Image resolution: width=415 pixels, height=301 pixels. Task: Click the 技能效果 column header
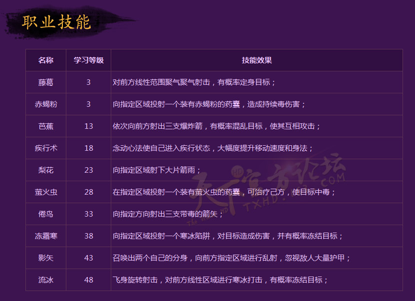pos(257,60)
